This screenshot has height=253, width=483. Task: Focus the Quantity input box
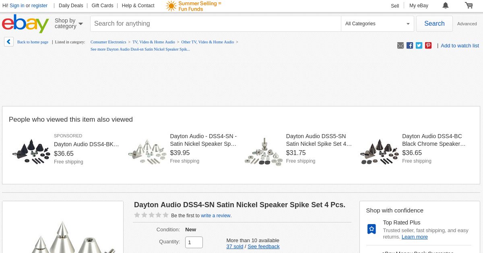(x=194, y=242)
